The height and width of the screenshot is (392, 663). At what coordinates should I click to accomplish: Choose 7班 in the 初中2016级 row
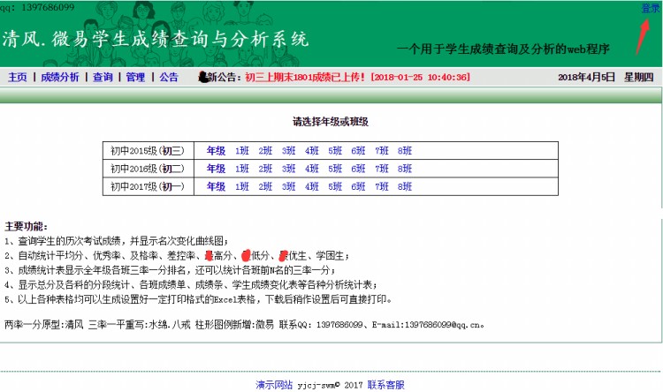381,169
